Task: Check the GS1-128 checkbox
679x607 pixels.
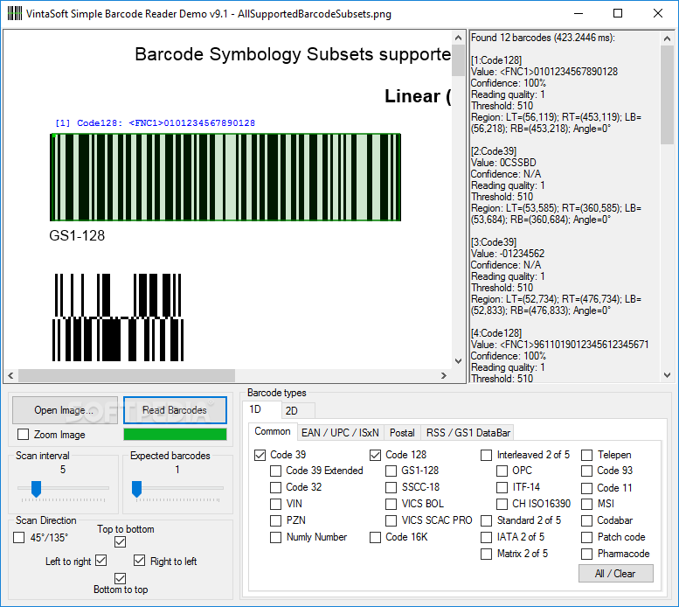Action: pos(391,471)
